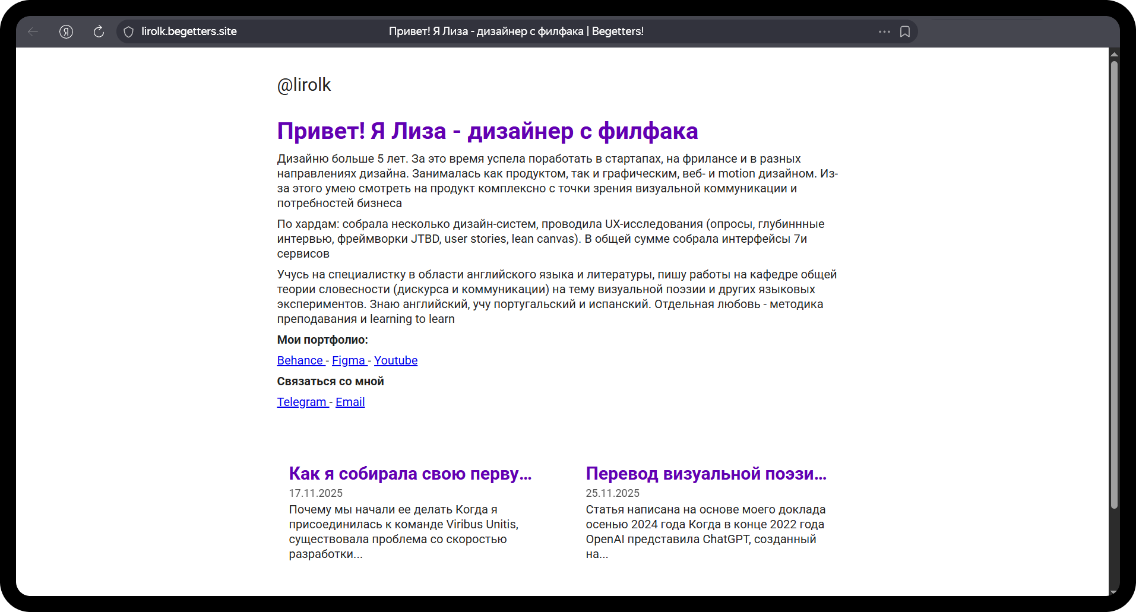Bookmark this page with bookmark icon

[904, 31]
